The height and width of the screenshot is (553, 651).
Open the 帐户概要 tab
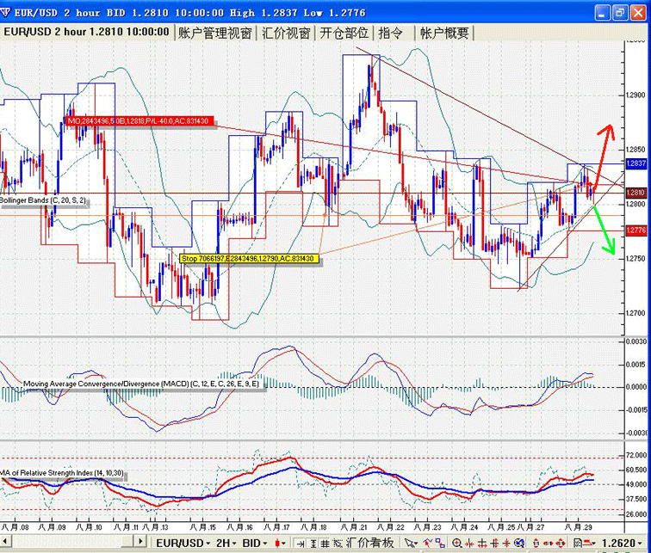coord(445,33)
